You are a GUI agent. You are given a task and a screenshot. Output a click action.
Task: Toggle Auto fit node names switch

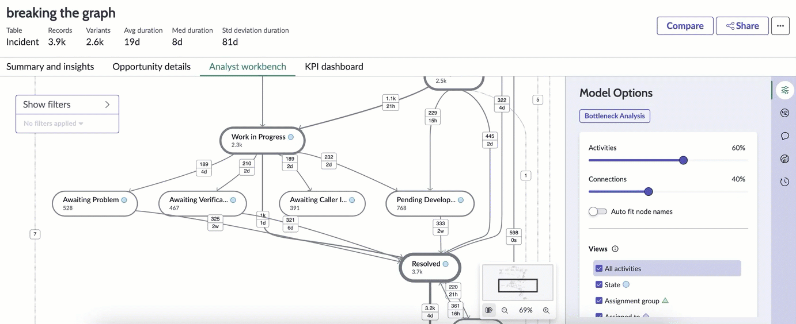(598, 211)
